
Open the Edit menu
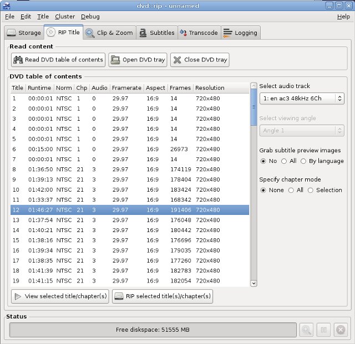pos(26,17)
